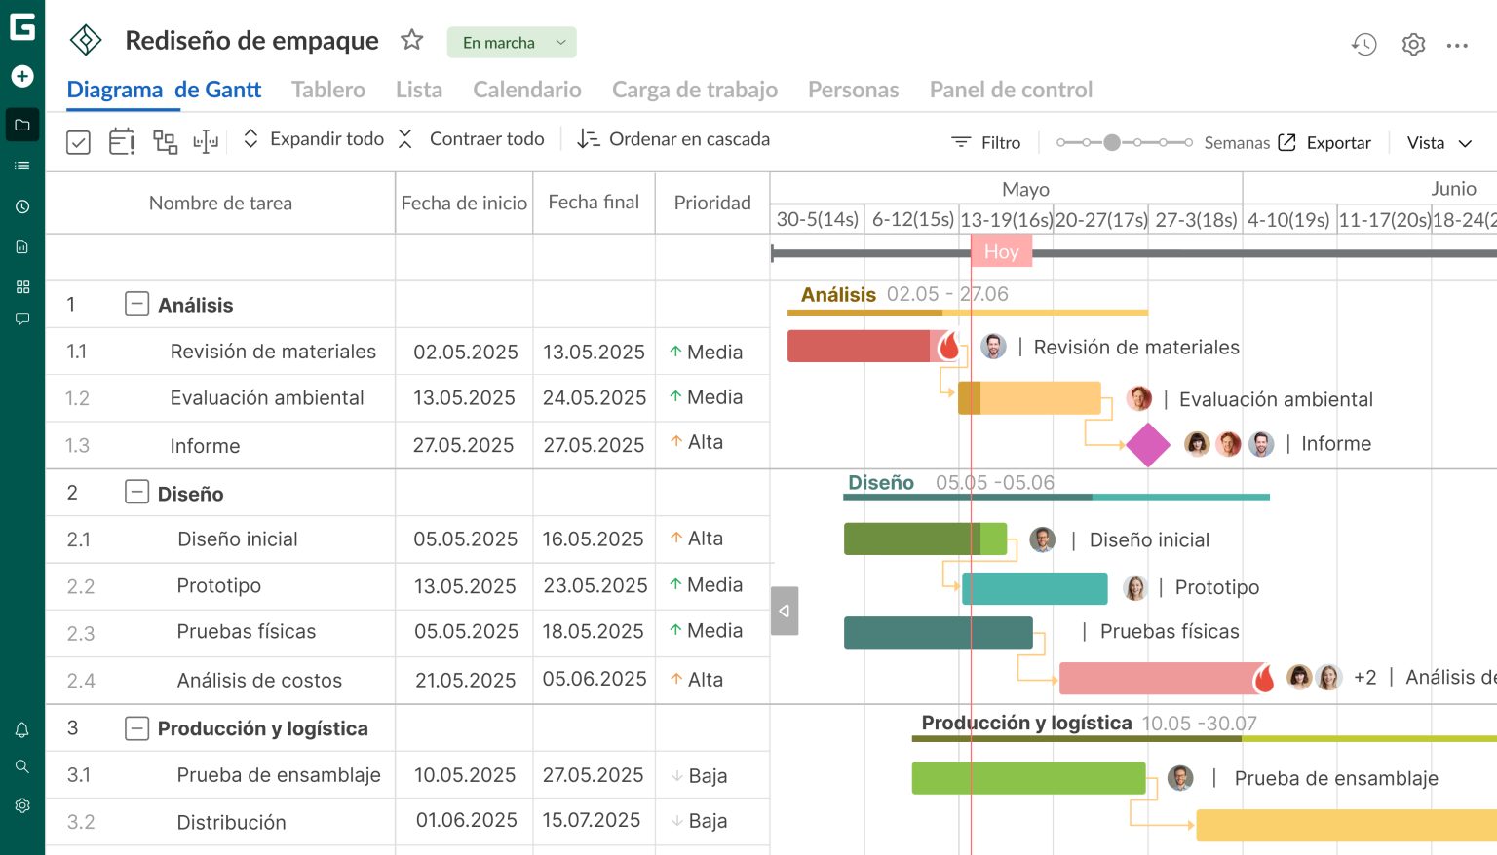This screenshot has height=855, width=1497.
Task: Click Ordenar en cascada
Action: click(x=672, y=138)
